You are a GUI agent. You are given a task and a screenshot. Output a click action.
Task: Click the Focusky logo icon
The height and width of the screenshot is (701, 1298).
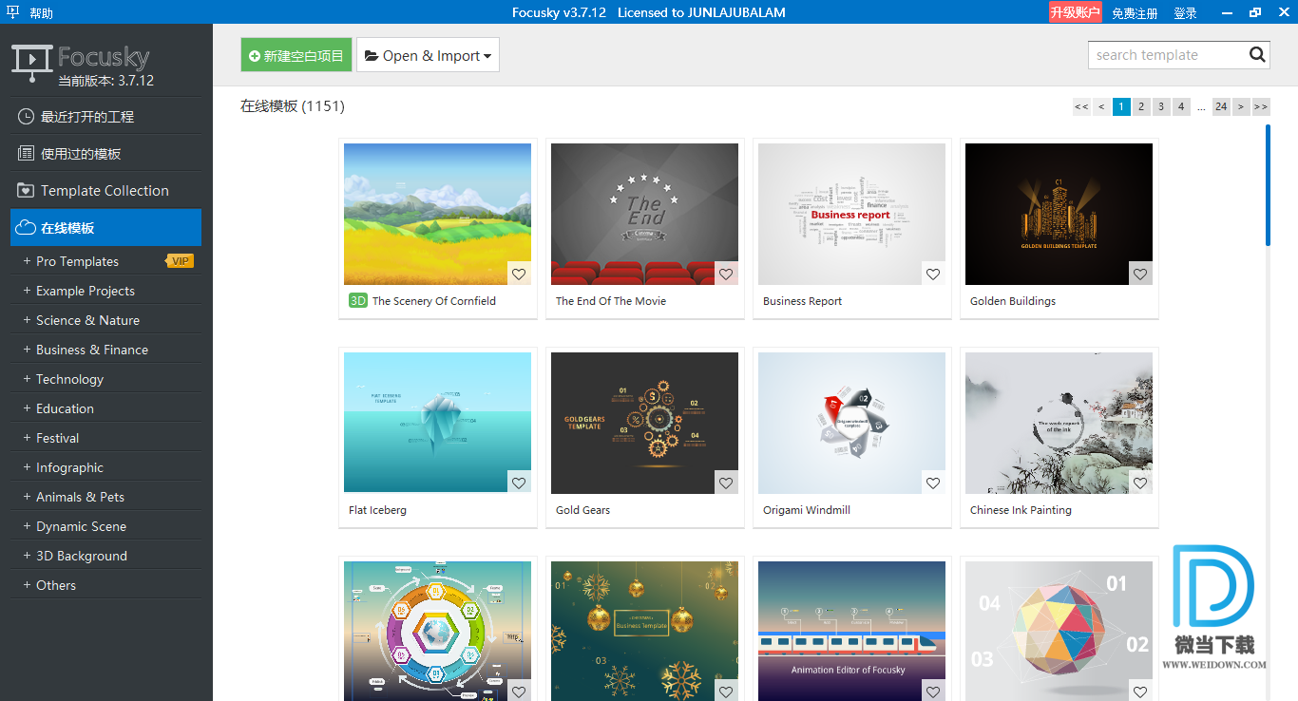pyautogui.click(x=32, y=61)
